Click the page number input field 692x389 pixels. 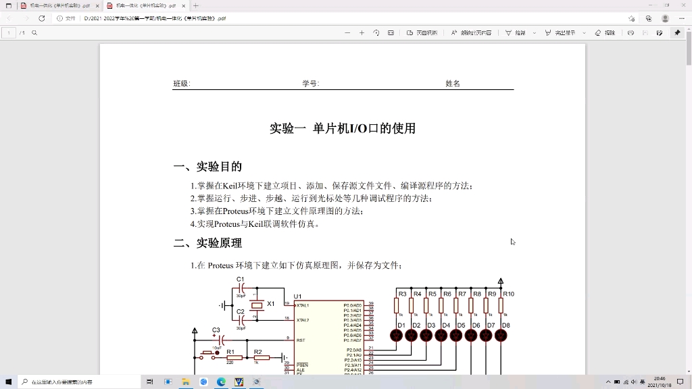[x=9, y=32]
